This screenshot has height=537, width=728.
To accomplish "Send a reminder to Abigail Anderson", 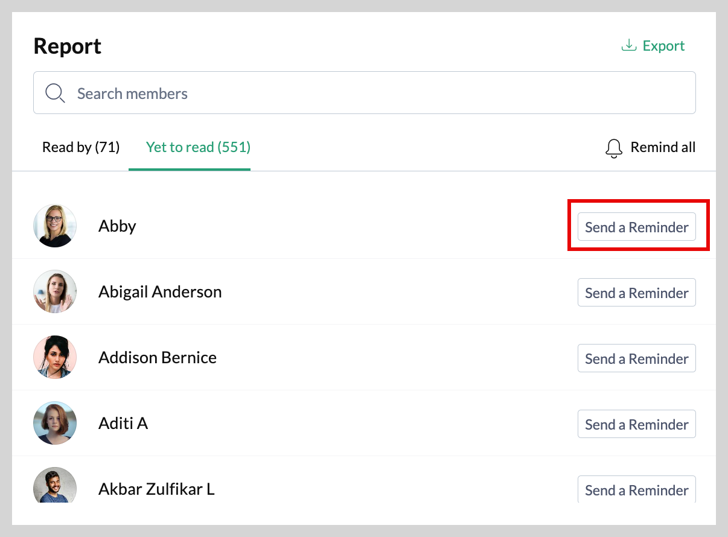I will coord(637,293).
